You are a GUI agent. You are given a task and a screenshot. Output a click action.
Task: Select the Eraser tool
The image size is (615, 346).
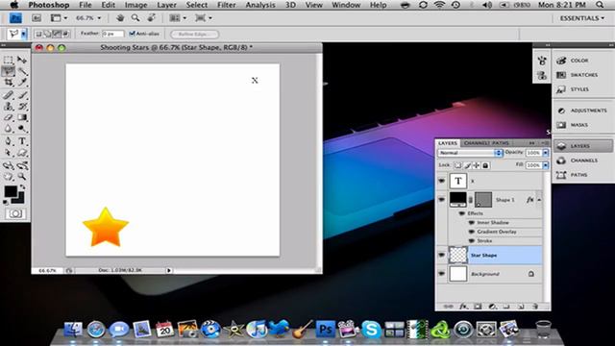pos(8,117)
